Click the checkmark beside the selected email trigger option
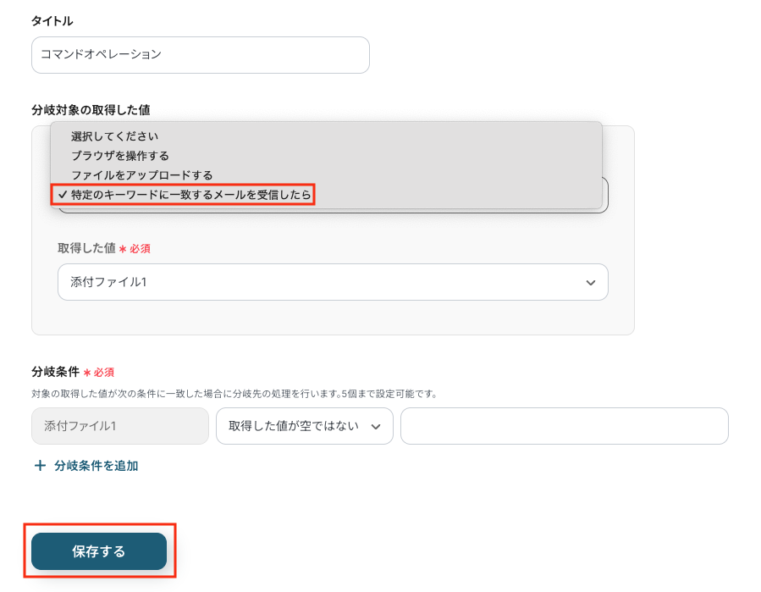The width and height of the screenshot is (761, 592). point(63,195)
